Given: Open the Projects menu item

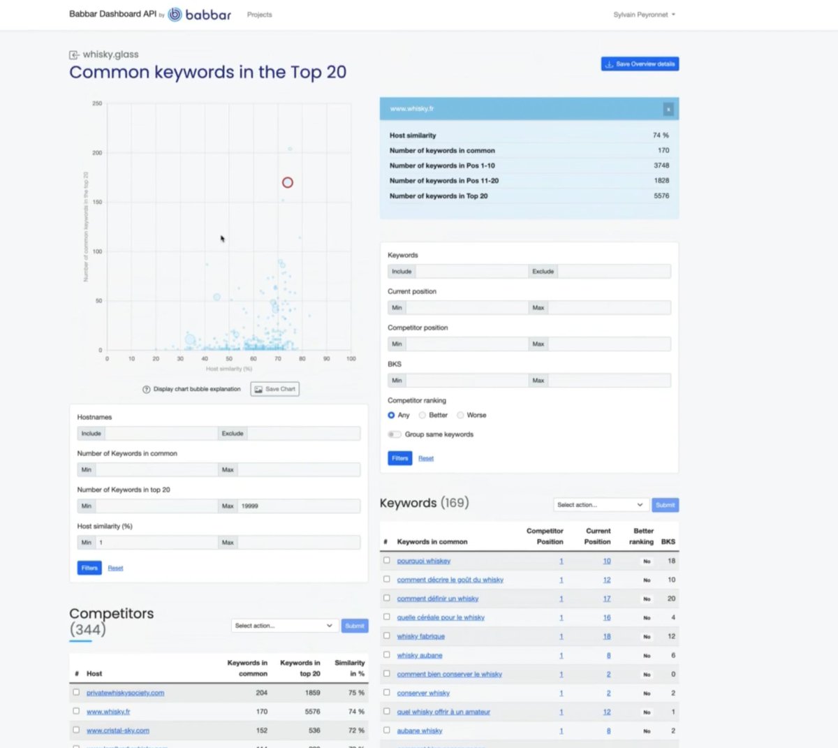Looking at the screenshot, I should point(259,15).
